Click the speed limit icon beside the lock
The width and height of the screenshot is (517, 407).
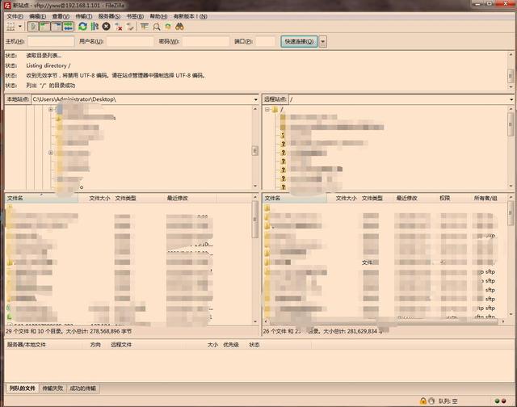(x=431, y=401)
